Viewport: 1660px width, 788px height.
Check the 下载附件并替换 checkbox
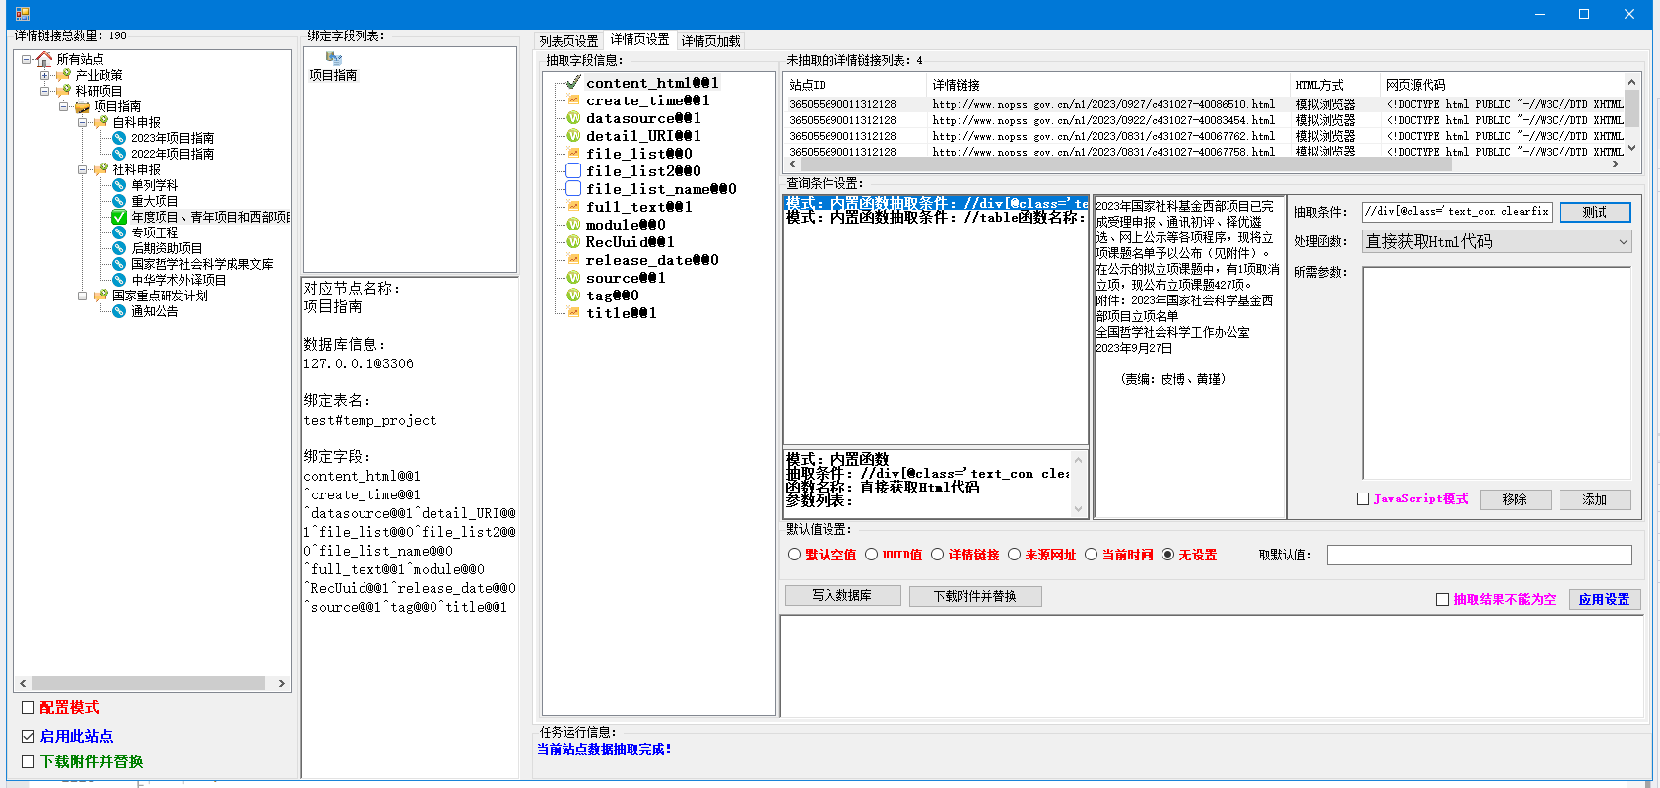[x=29, y=761]
